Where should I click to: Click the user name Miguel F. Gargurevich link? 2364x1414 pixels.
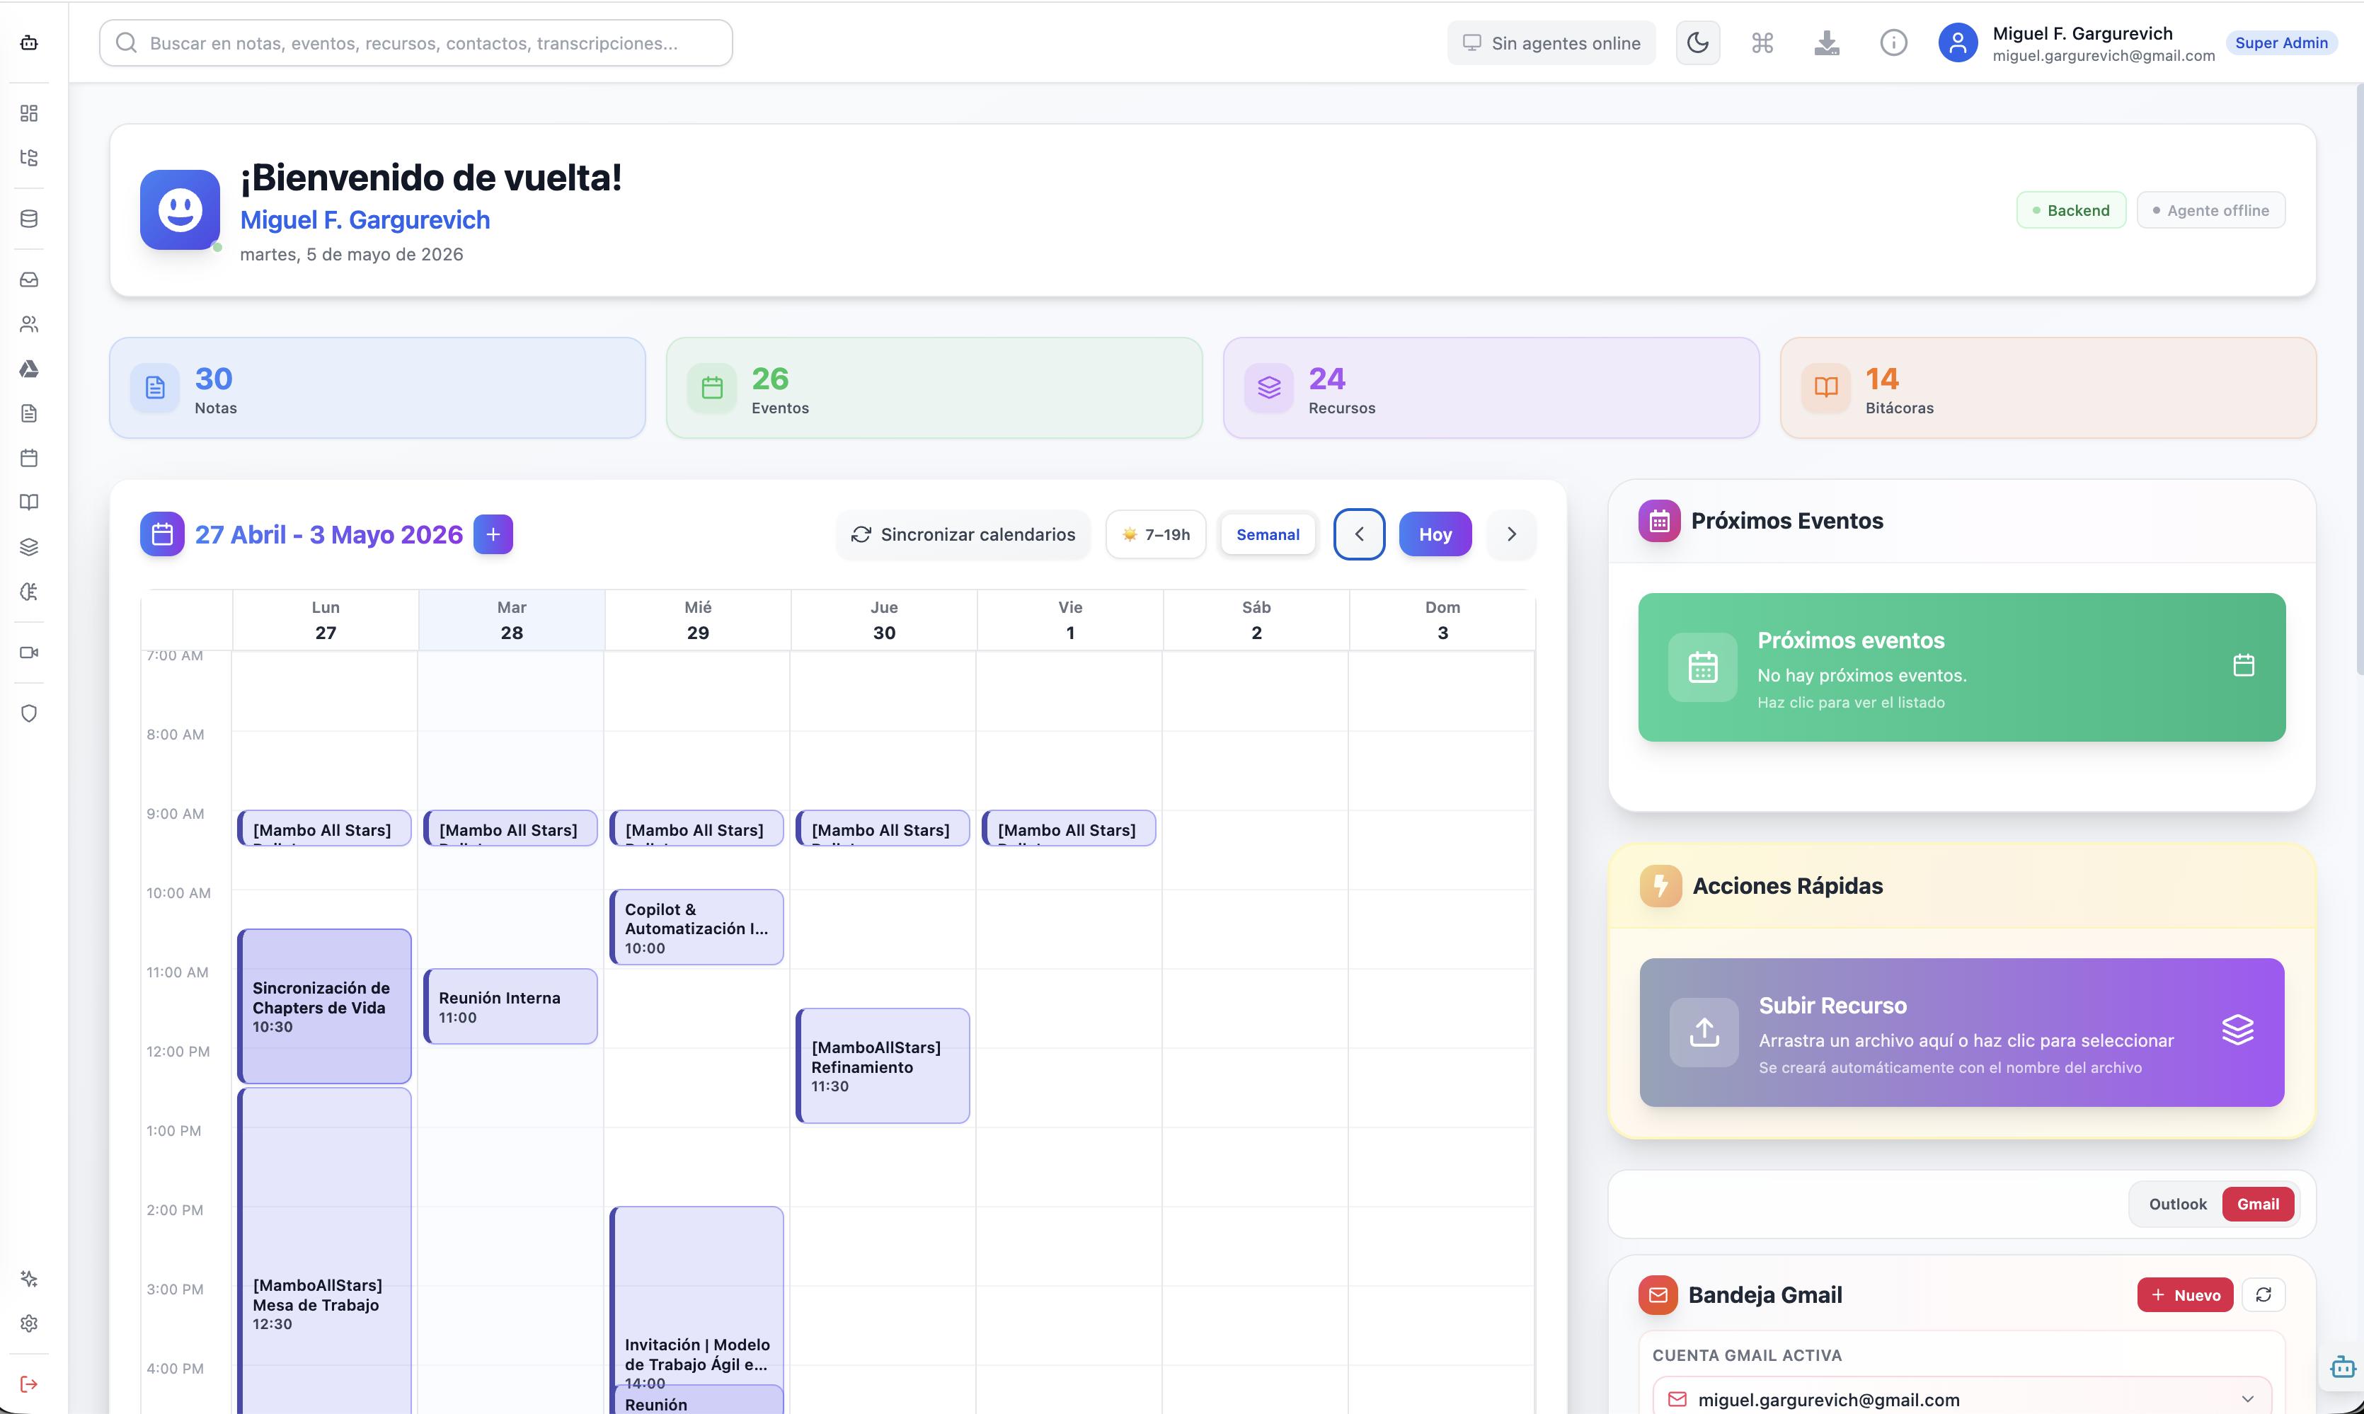click(365, 220)
